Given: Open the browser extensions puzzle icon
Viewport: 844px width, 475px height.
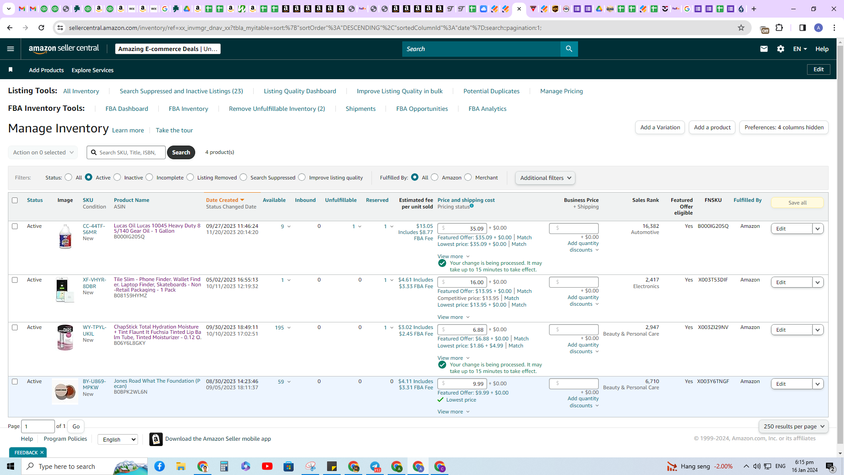Looking at the screenshot, I should click(779, 28).
